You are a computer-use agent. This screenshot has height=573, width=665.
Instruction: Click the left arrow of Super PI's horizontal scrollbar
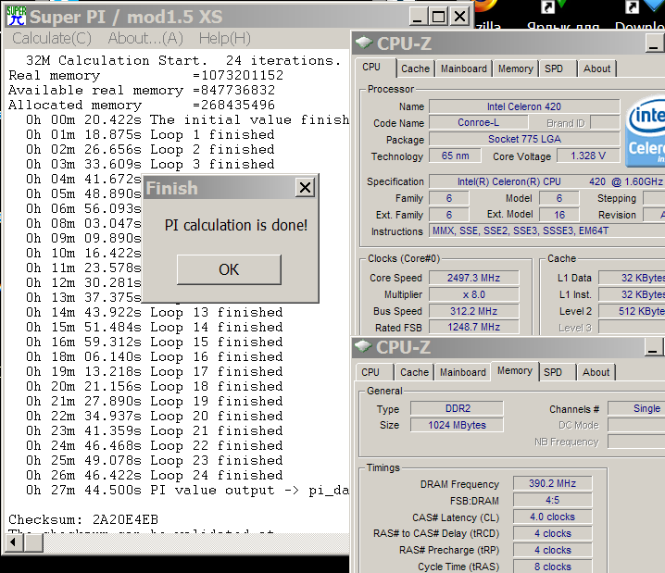point(14,542)
